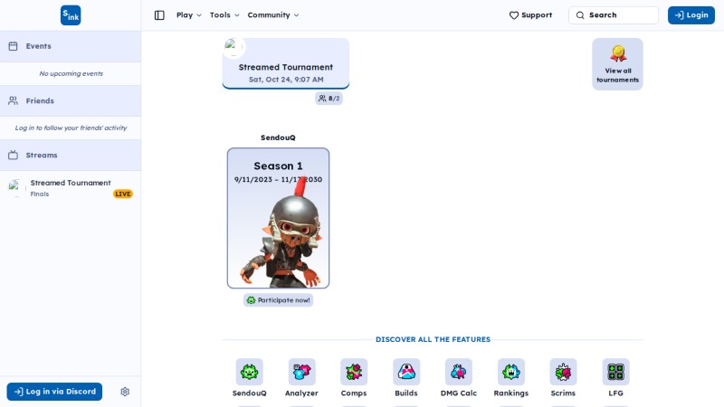Click Log in via Discord button

tap(54, 392)
